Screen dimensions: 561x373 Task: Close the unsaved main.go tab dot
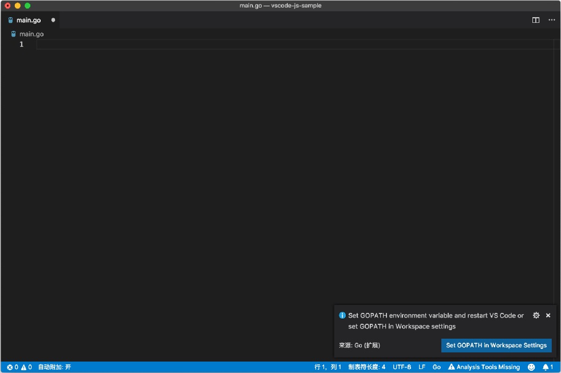pyautogui.click(x=53, y=20)
